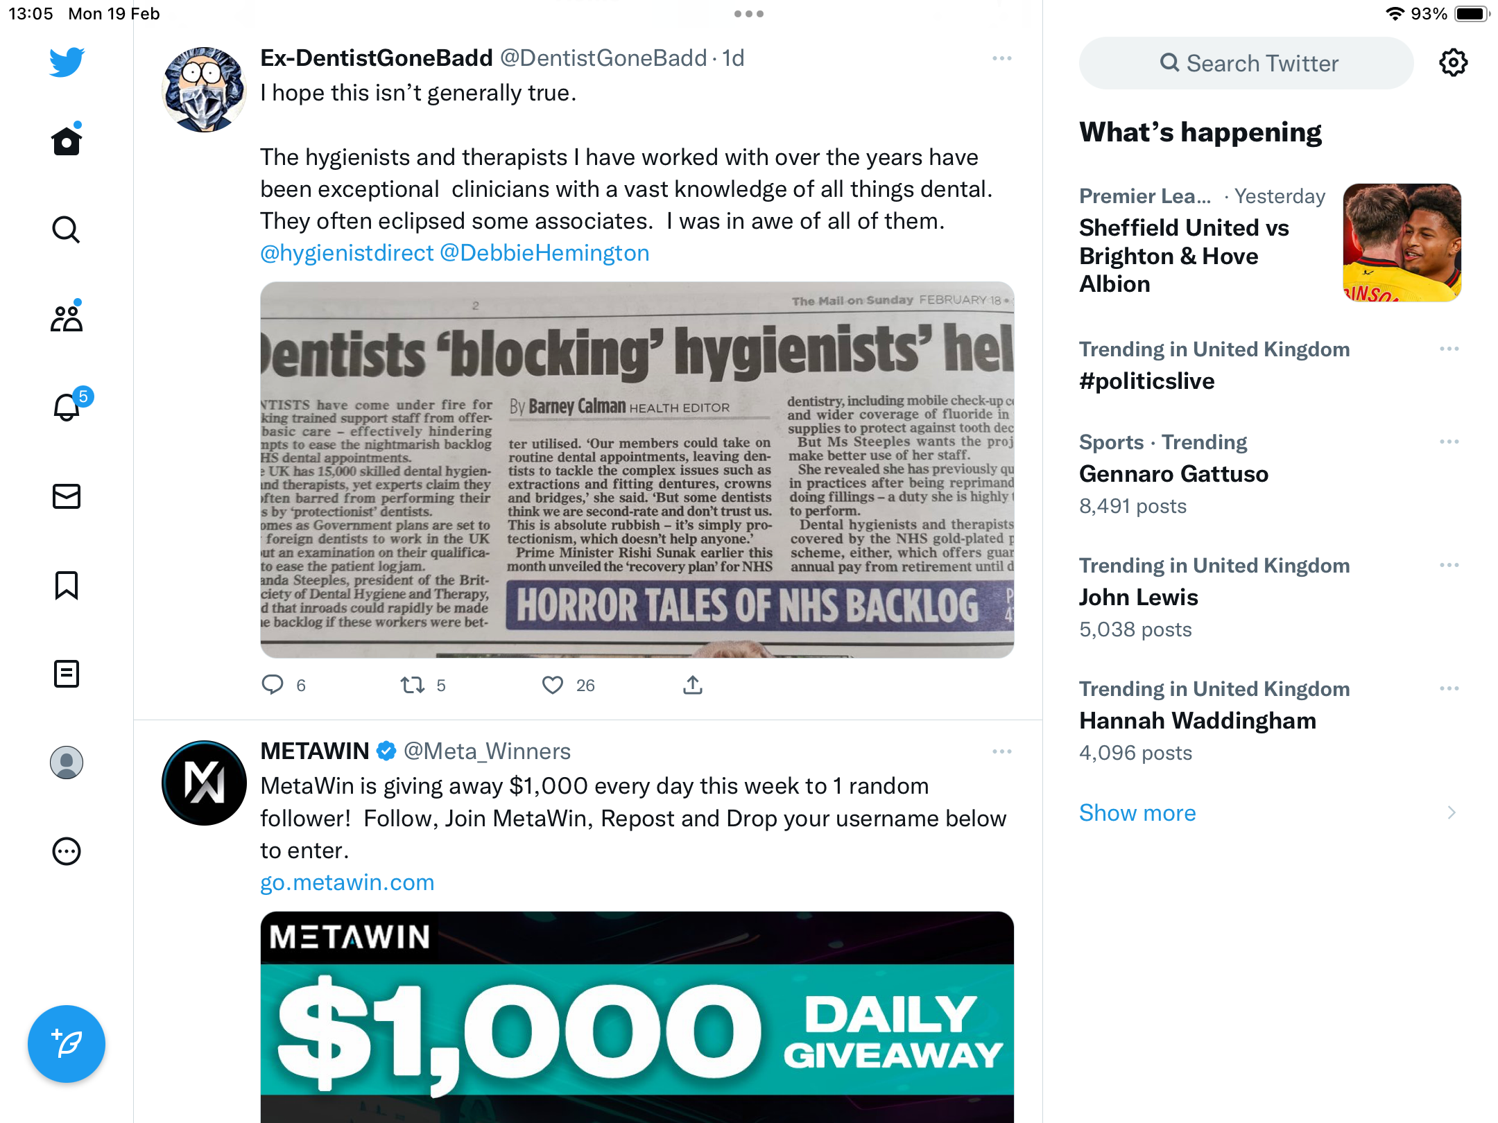
Task: Like the Ex-DentistGoneBadd post
Action: click(x=553, y=685)
